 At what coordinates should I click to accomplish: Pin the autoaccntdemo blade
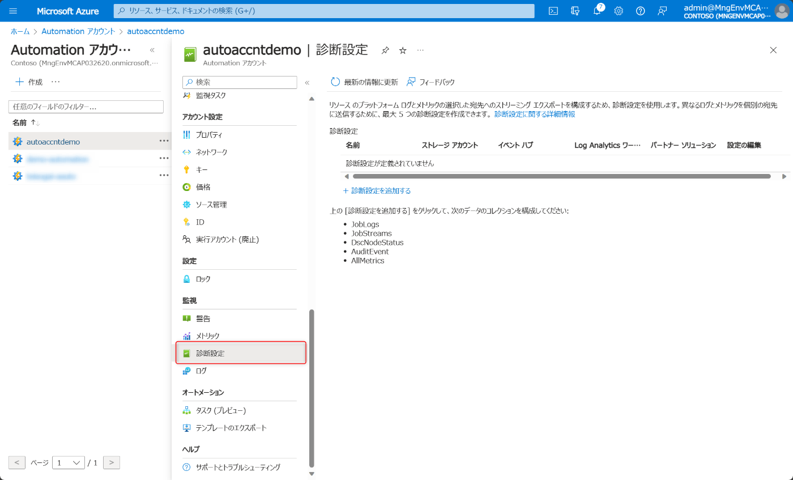pos(385,50)
